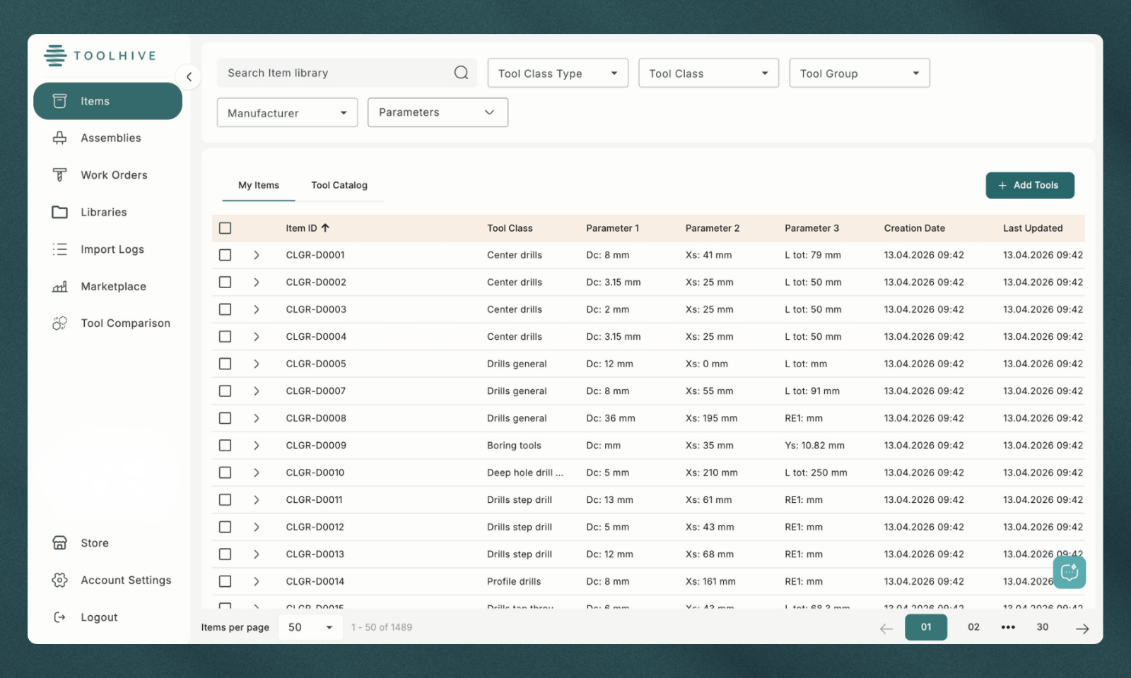Click item ID CLGR-D0008
Image resolution: width=1131 pixels, height=678 pixels.
coord(316,418)
